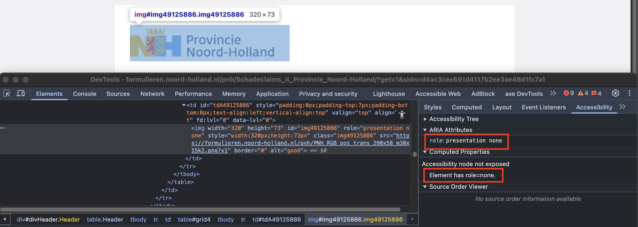Click the red errors count badge

pos(569,94)
